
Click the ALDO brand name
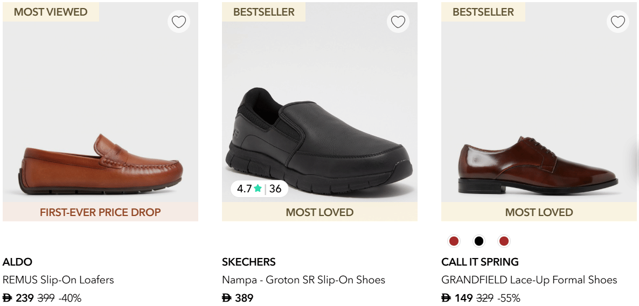click(x=17, y=262)
